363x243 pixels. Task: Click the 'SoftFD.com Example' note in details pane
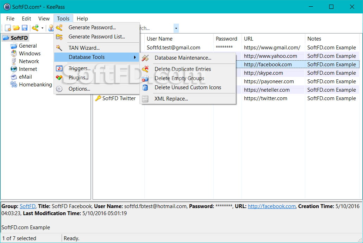[26, 227]
